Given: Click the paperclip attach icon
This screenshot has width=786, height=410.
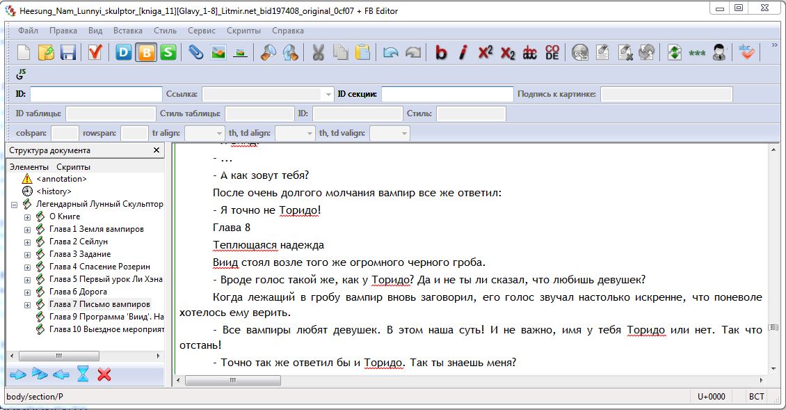Looking at the screenshot, I should (196, 53).
